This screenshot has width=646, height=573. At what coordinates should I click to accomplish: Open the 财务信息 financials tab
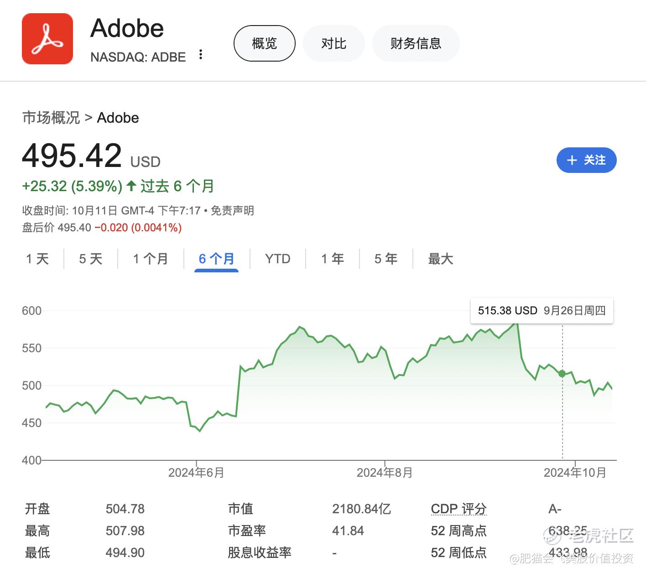[416, 43]
